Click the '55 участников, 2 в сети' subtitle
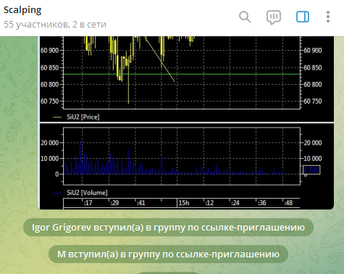Screen dimensions: 344x274 coord(55,25)
